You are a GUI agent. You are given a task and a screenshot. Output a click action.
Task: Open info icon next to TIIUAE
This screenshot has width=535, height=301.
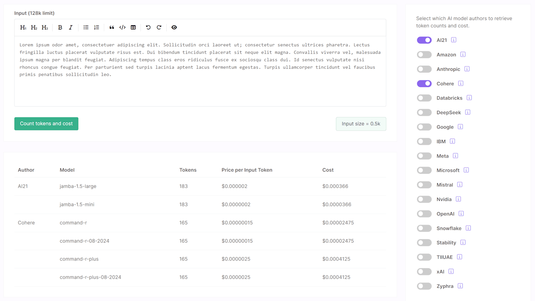(459, 257)
